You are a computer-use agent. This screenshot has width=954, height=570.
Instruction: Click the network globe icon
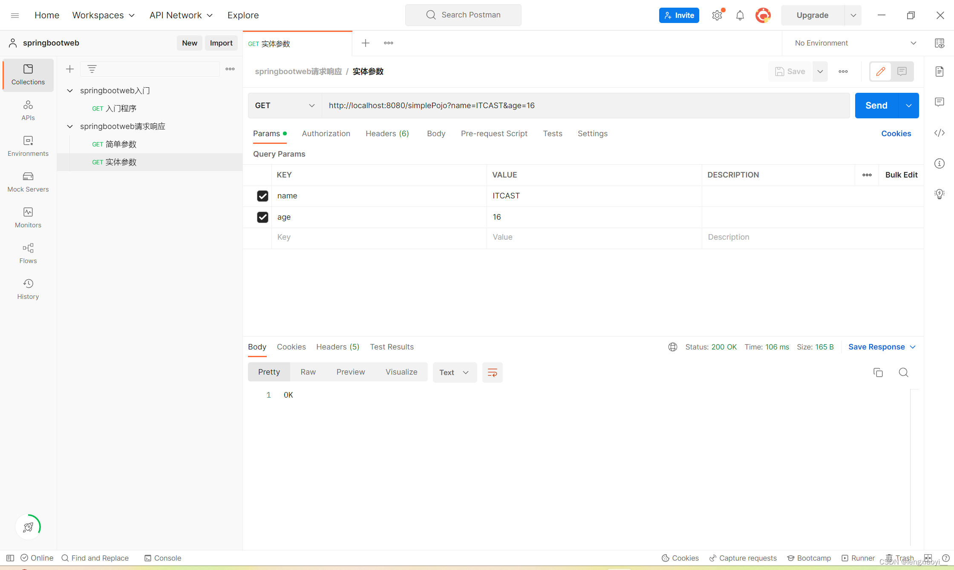coord(673,347)
